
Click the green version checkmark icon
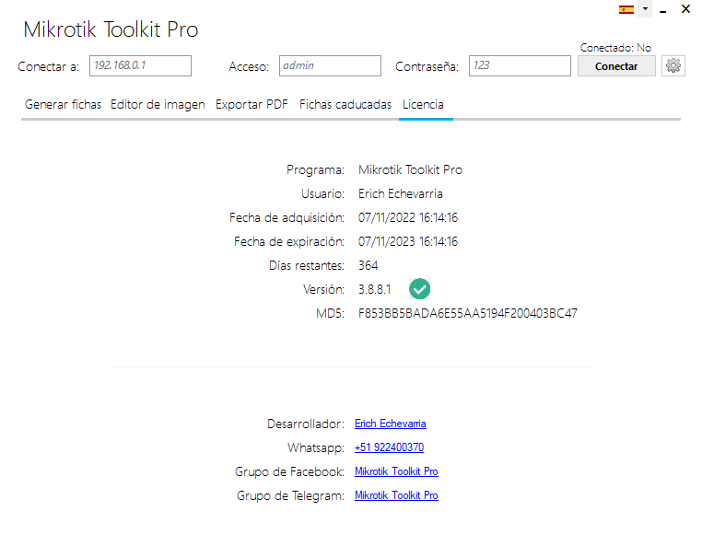(419, 289)
